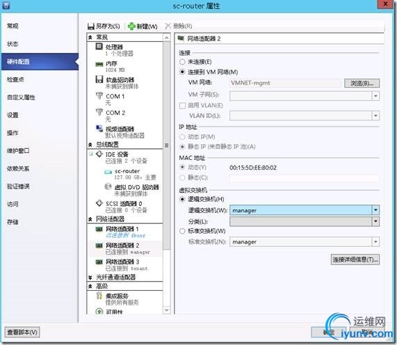The width and height of the screenshot is (397, 345).
Task: Select network adapter 3 (网络适配器 3) icon
Action: pyautogui.click(x=99, y=262)
